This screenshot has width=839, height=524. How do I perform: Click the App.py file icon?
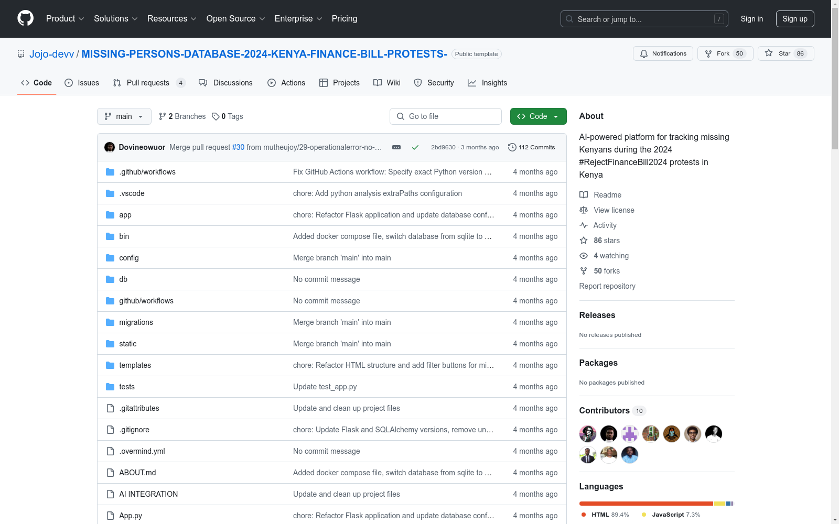(110, 516)
